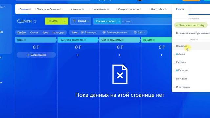Switch to the Клиенты tab

76,9
